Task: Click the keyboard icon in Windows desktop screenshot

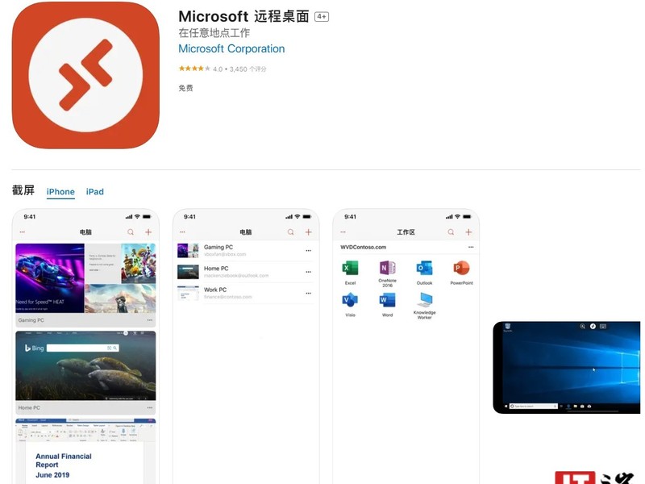Action: pyautogui.click(x=603, y=327)
